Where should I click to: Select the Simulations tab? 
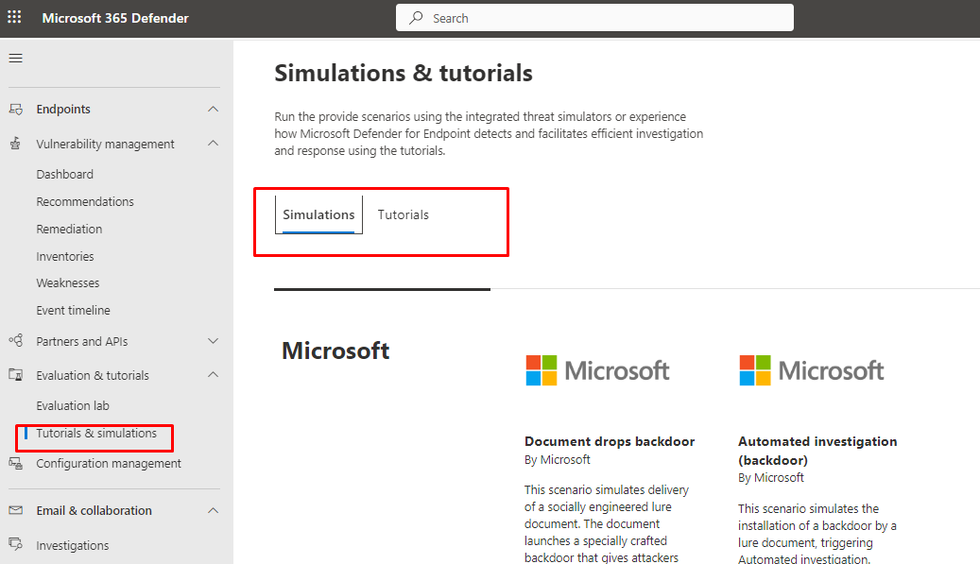[x=318, y=214]
